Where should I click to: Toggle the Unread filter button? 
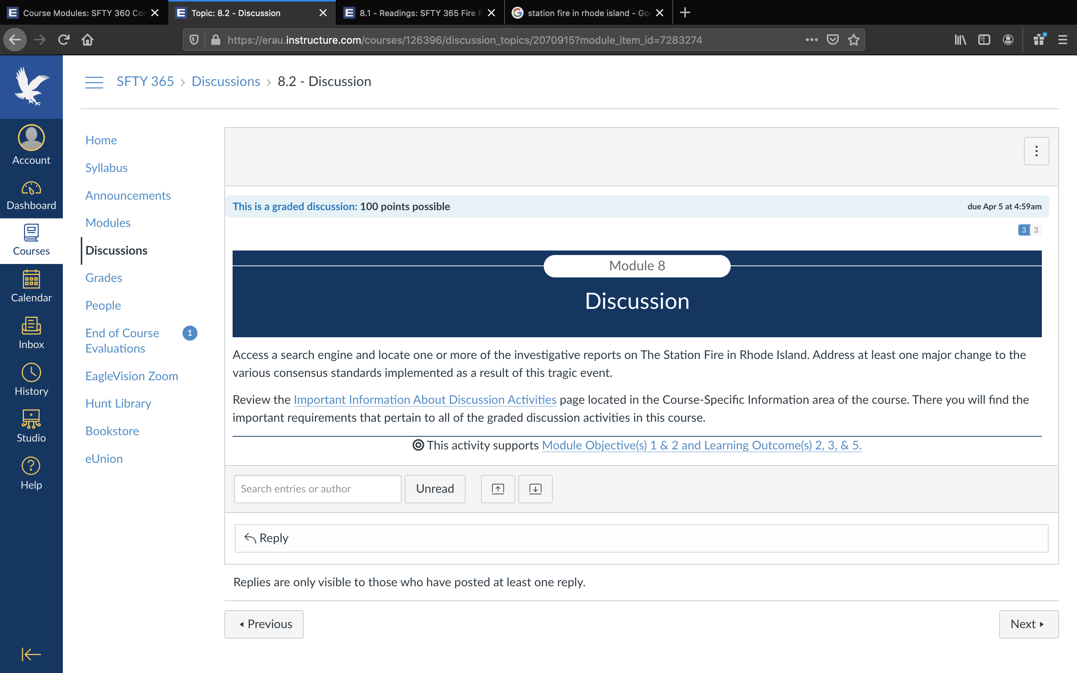435,489
